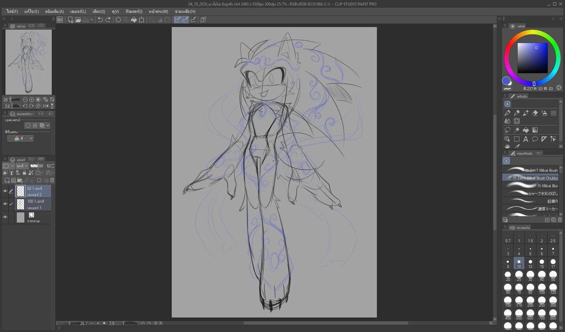The image size is (565, 332).
Task: Click the layer opacity slider
Action: [x=37, y=166]
